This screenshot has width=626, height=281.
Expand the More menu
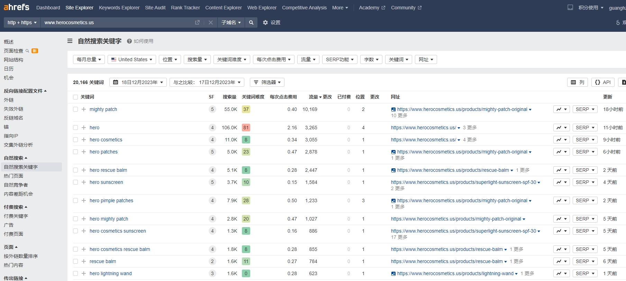[x=340, y=8]
